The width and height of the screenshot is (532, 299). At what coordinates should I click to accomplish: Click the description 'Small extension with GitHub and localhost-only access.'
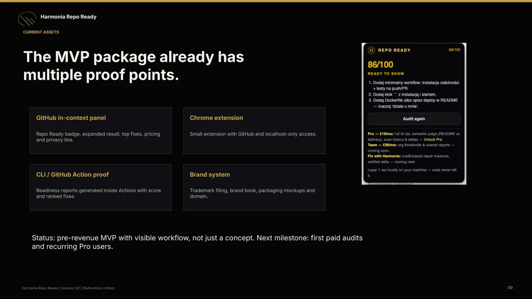coord(253,134)
